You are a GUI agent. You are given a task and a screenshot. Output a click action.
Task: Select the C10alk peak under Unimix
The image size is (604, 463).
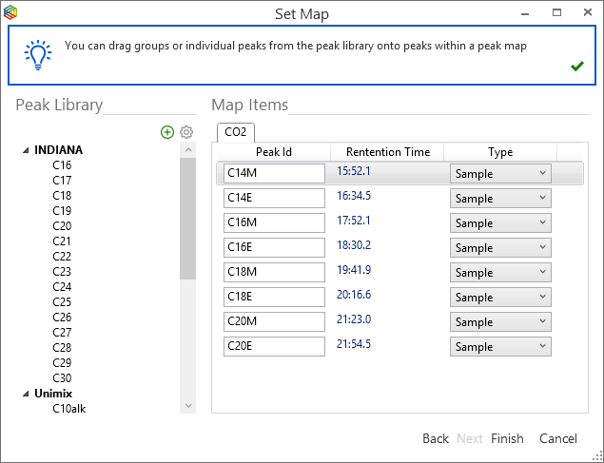70,409
